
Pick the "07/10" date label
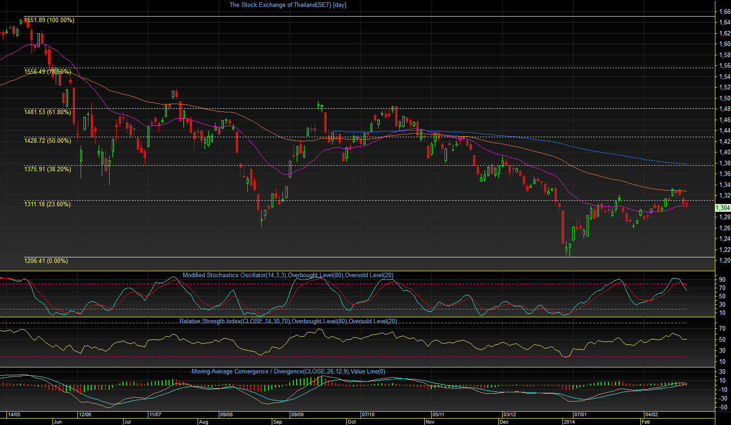[368, 414]
